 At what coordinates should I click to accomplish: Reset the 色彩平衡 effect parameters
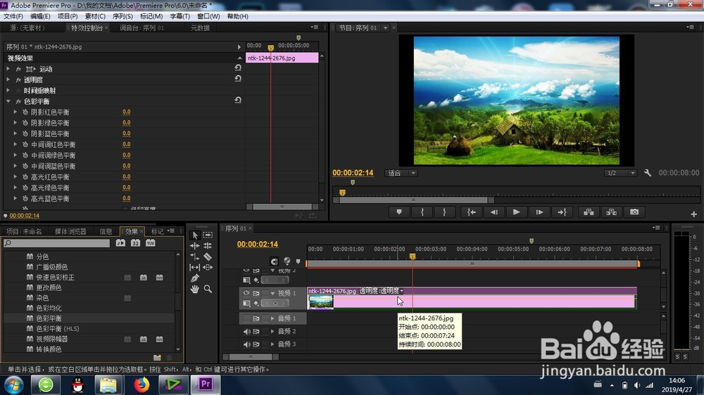pyautogui.click(x=238, y=101)
